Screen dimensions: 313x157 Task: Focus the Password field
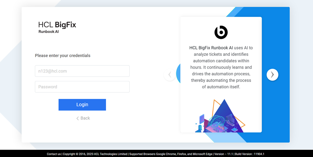click(82, 87)
